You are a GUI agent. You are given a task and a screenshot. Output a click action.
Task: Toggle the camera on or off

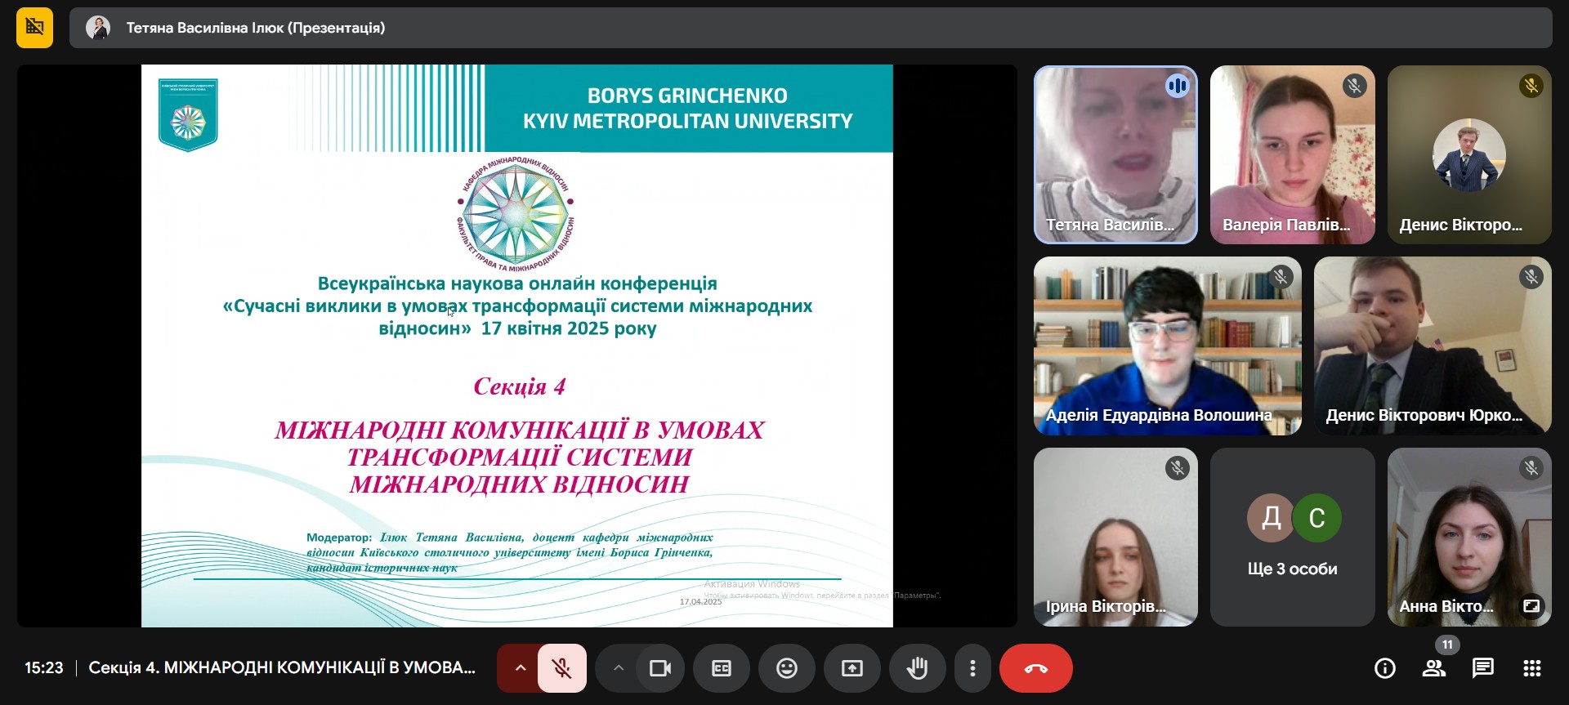point(659,668)
